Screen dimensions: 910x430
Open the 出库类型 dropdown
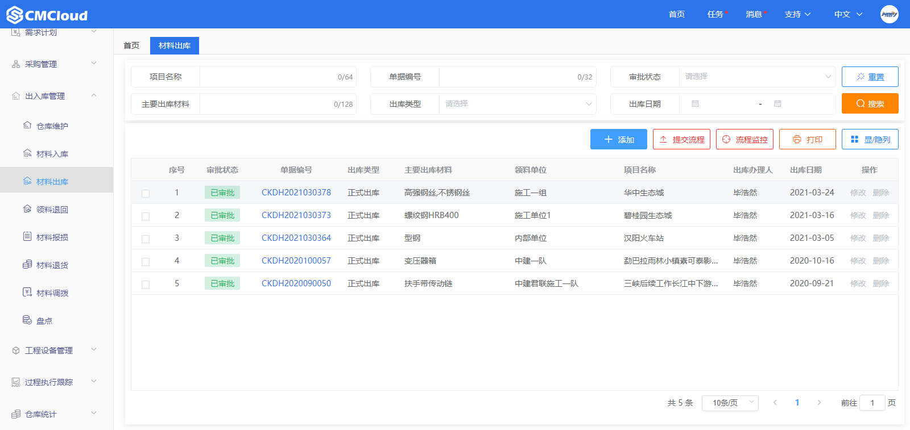[518, 104]
